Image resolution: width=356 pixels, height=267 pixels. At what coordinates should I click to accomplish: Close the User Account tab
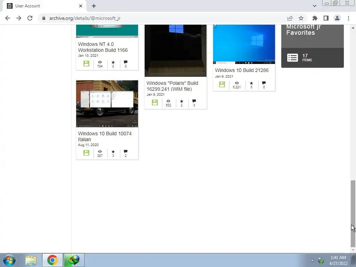81,6
